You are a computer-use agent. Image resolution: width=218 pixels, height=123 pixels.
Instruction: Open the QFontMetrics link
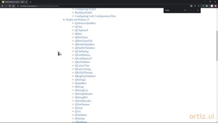[82, 55]
